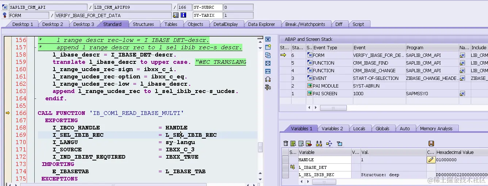Viewport: 488px width, 186px height.
Task: Select the row selector beside L_SEL_IBIB_REC variable
Action: 286,175
